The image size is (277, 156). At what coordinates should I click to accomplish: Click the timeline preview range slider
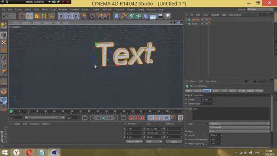[x=45, y=118]
